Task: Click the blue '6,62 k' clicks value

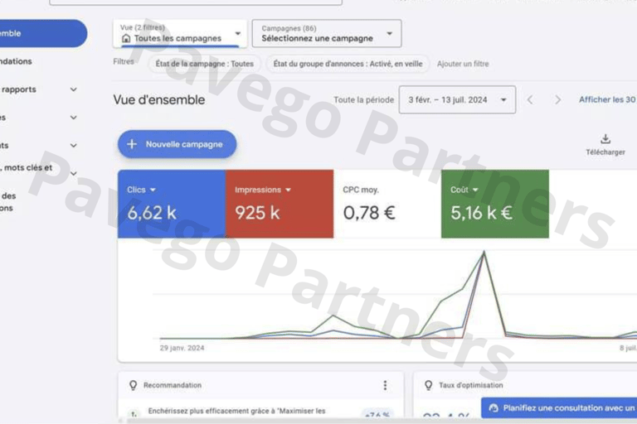Action: (x=152, y=213)
